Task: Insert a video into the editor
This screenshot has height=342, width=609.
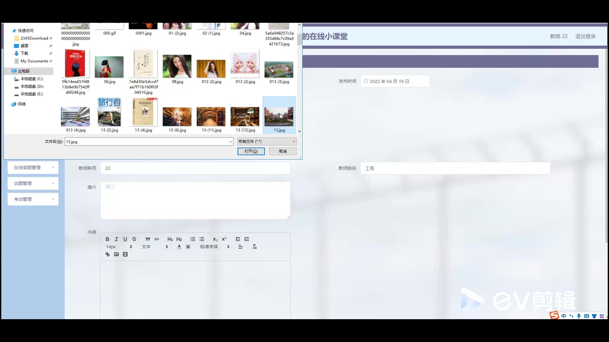Action: 125,254
